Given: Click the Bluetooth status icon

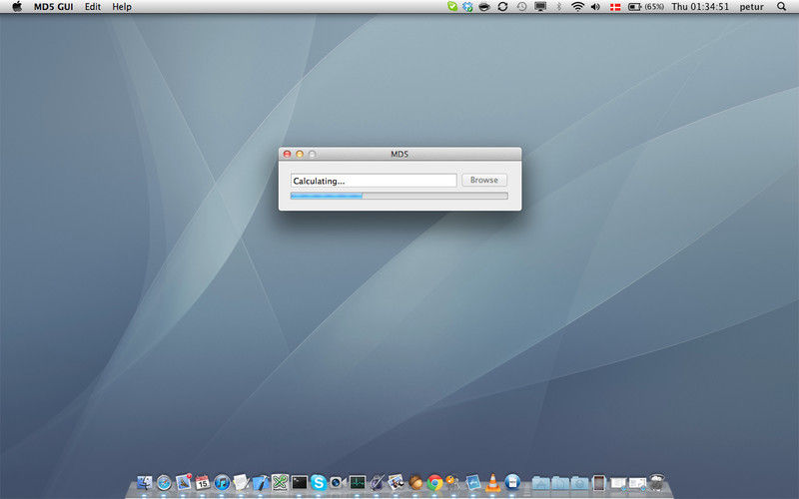Looking at the screenshot, I should coord(558,7).
